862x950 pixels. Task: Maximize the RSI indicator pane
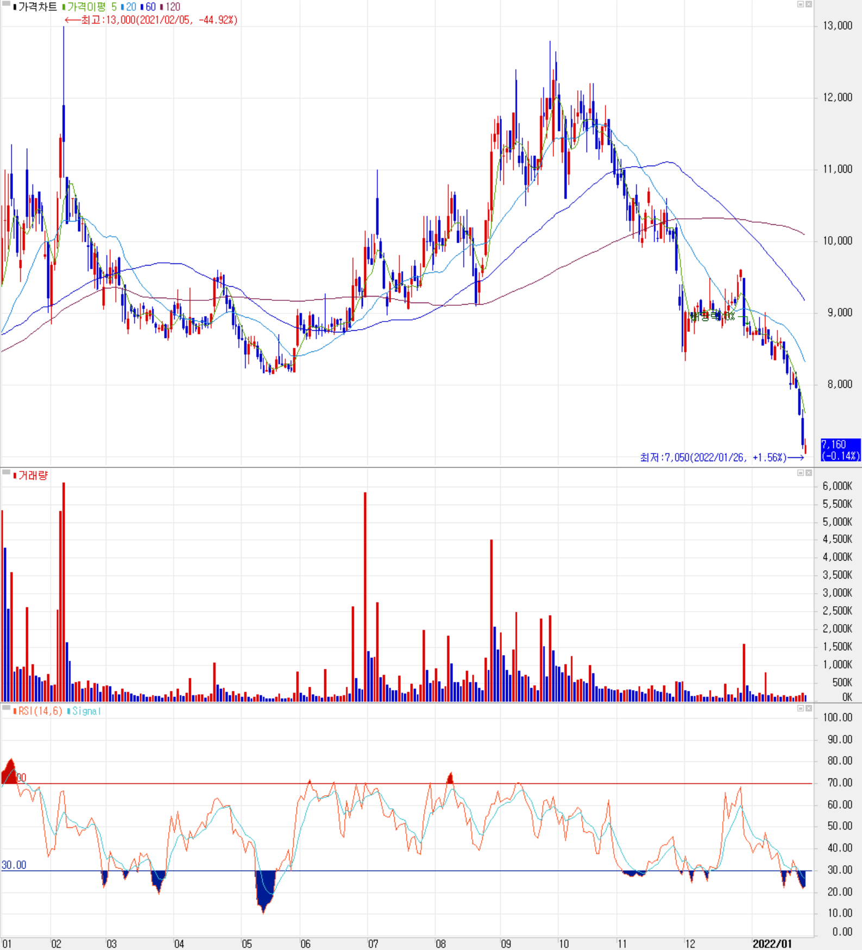click(800, 708)
